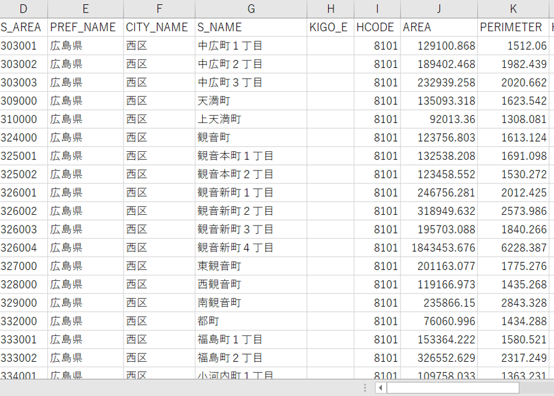
Task: Click area value 92013.36
Action: [439, 119]
